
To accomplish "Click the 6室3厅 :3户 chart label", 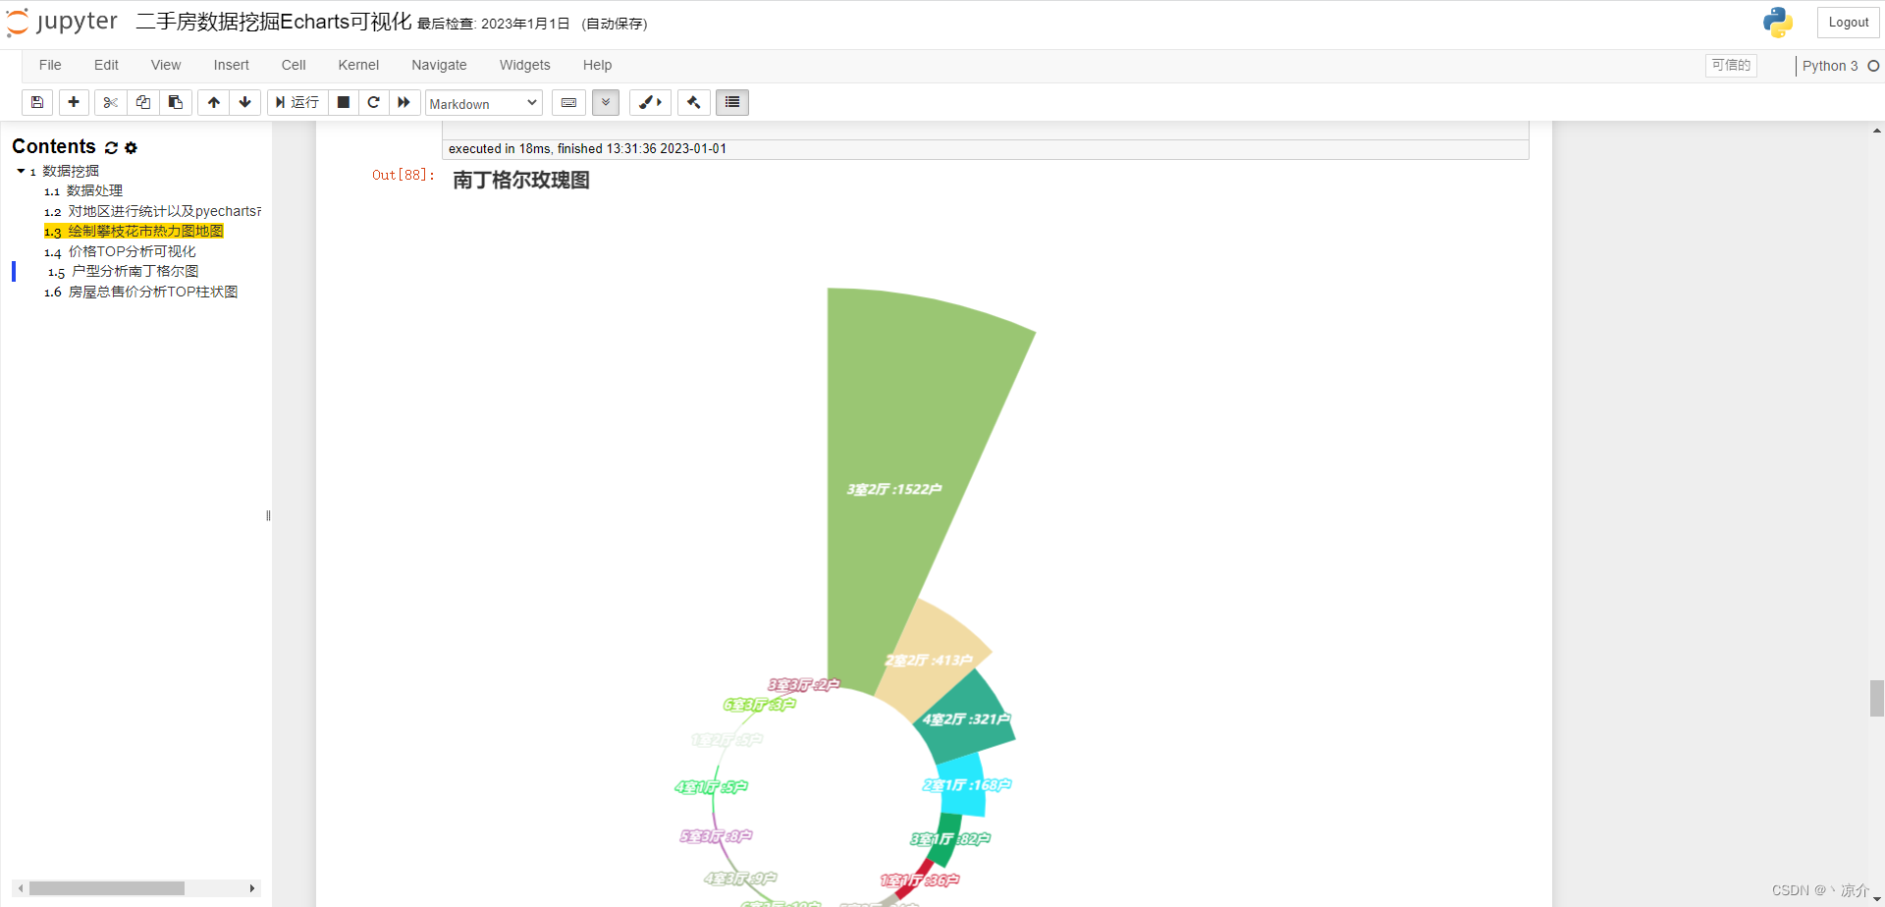I will click(x=759, y=705).
